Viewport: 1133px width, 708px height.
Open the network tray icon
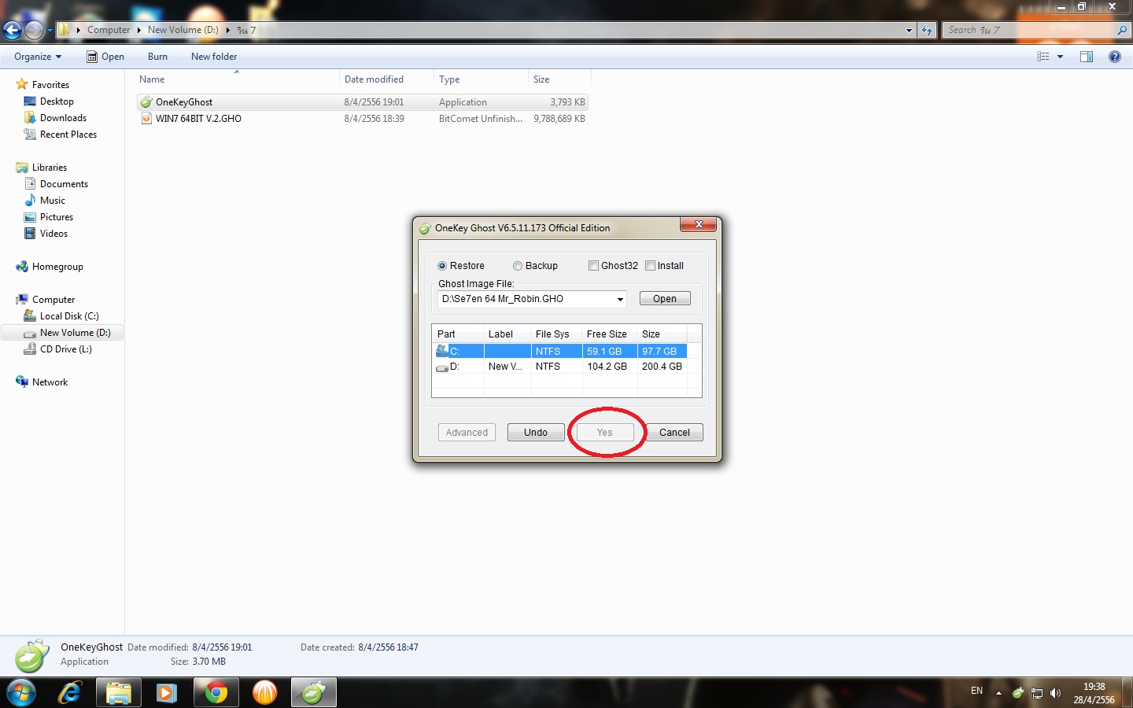coord(1037,693)
